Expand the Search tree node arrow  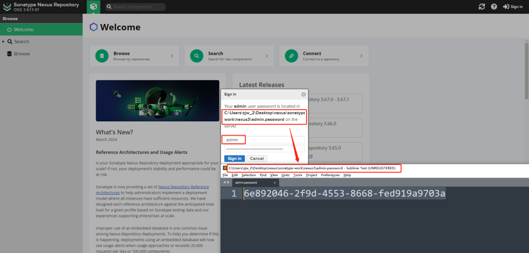click(3, 42)
